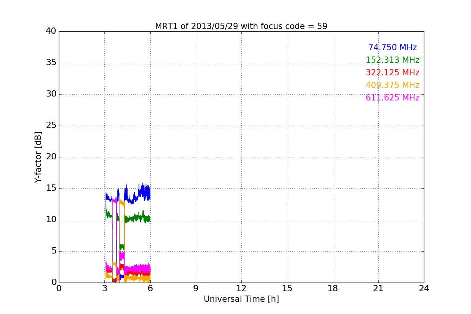Click the x-axis tick label '9'
471x314 pixels.
pos(196,288)
